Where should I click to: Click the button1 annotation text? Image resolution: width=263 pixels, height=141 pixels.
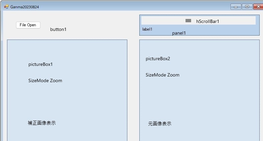click(58, 29)
